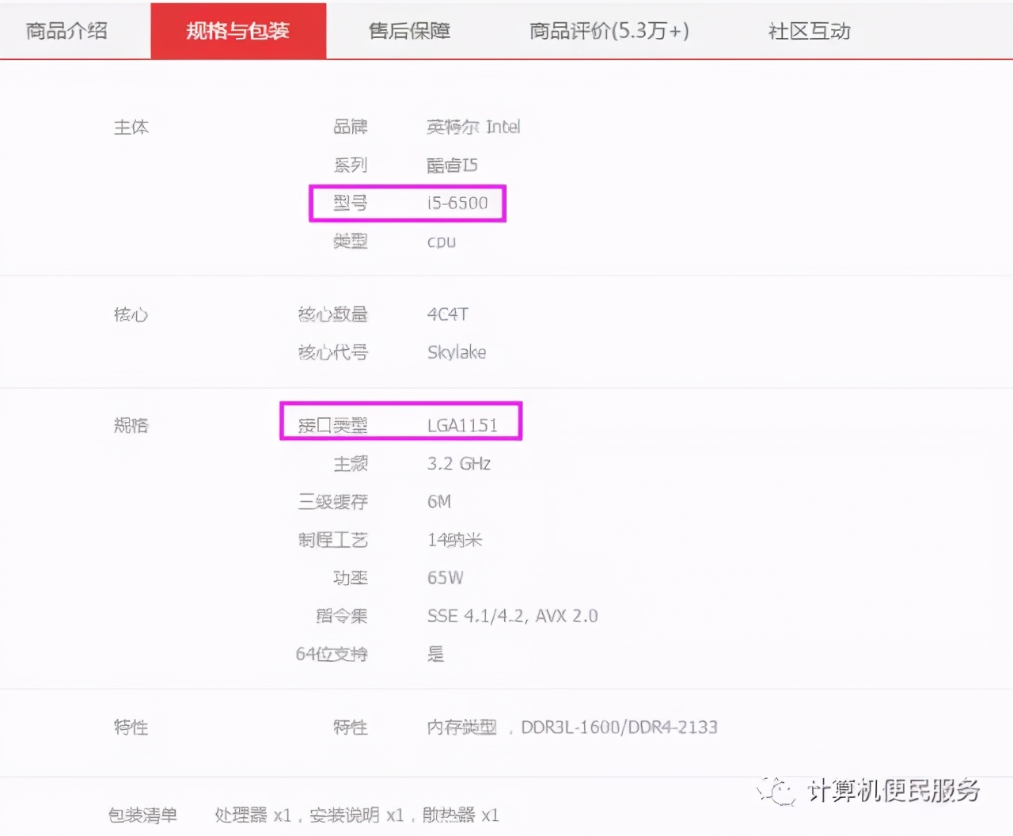This screenshot has width=1013, height=836.
Task: Click the highlighted 型号 i5-6500 box
Action: [x=407, y=203]
